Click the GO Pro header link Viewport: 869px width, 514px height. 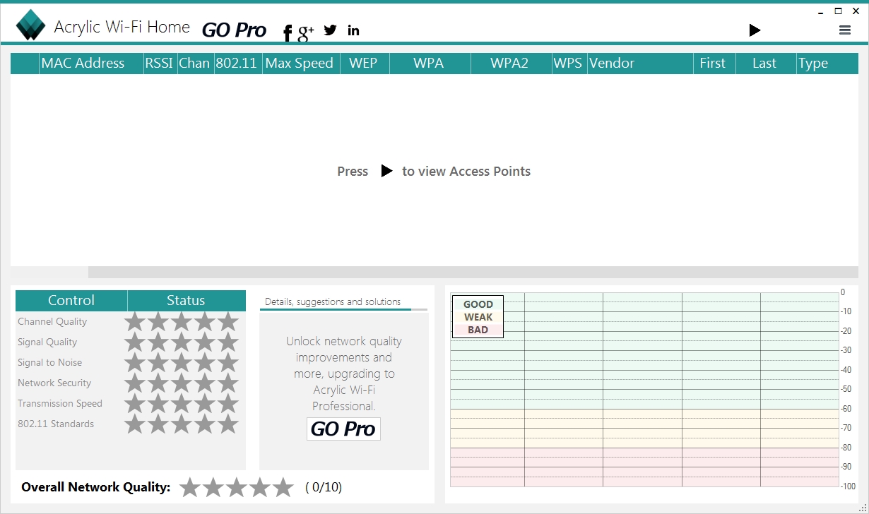[234, 30]
